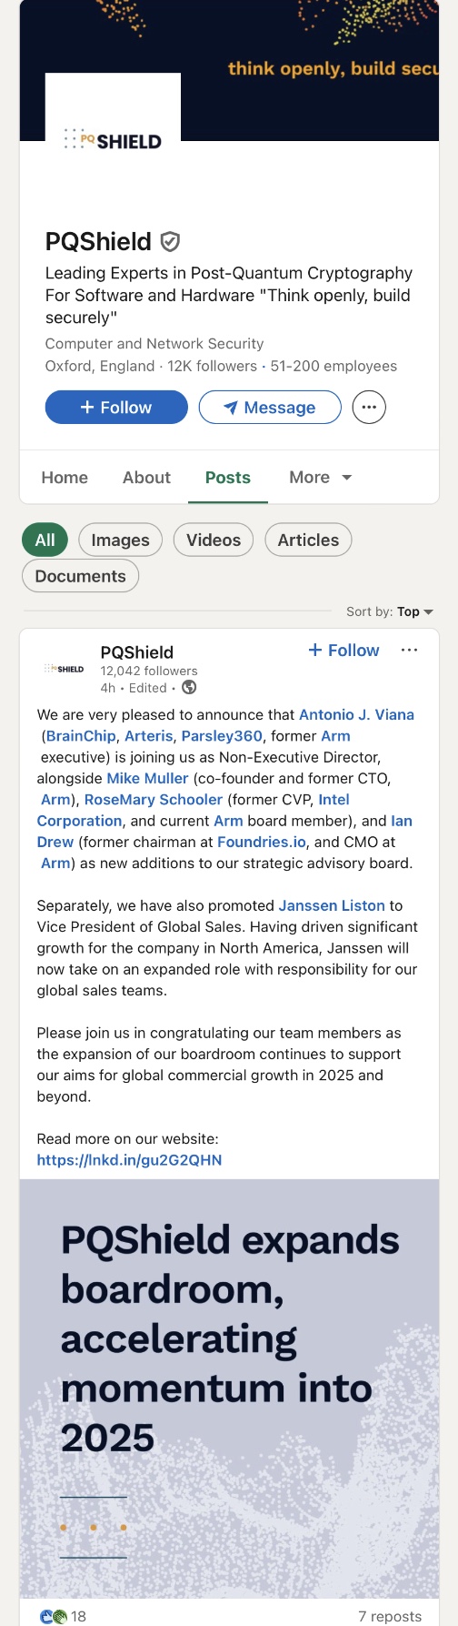Switch to the About tab
This screenshot has width=458, height=1626.
[146, 478]
